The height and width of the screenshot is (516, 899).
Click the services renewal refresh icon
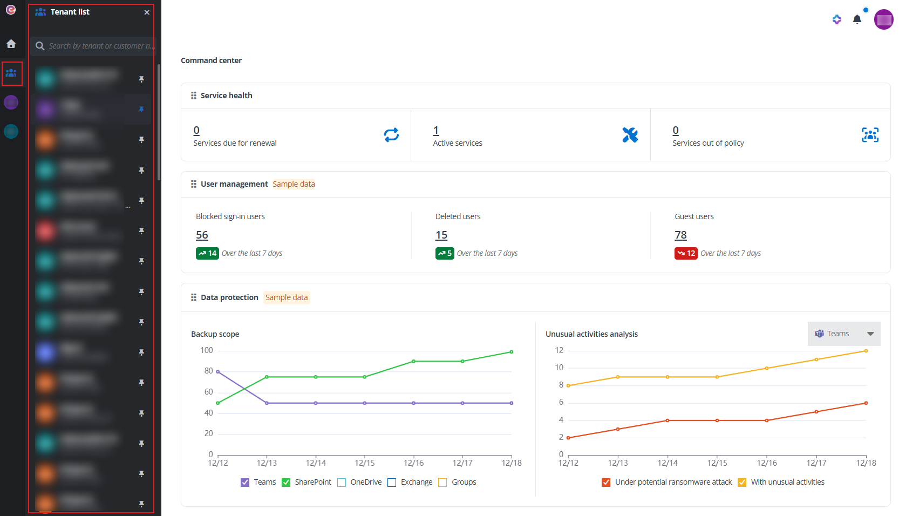click(x=391, y=135)
